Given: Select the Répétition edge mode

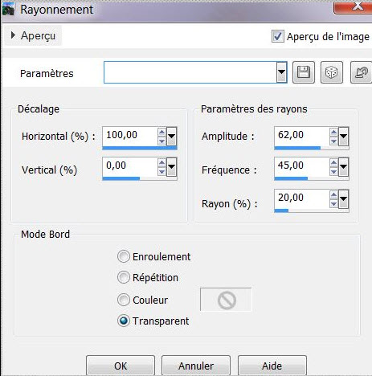Looking at the screenshot, I should (124, 277).
